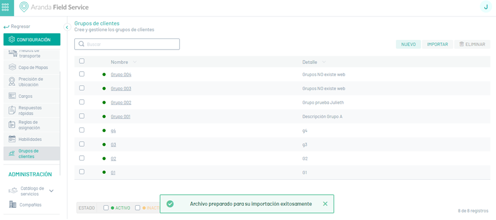Collapse the sidebar with the arrow toggle
This screenshot has width=496, height=220.
(x=67, y=26)
